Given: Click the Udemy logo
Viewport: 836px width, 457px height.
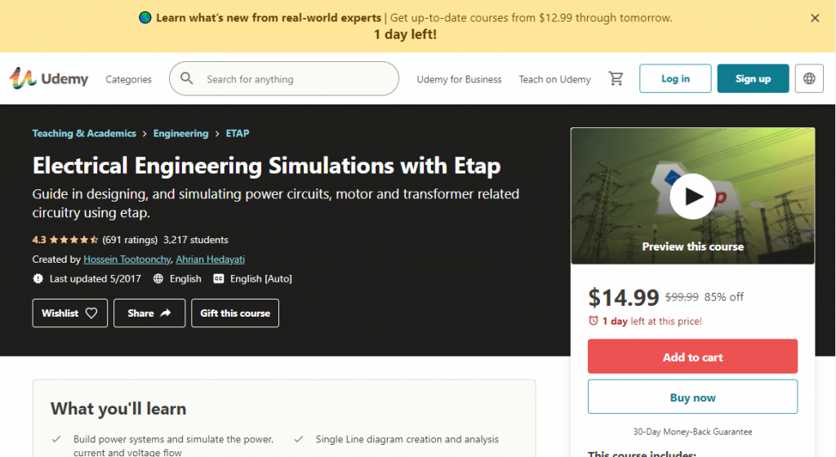Looking at the screenshot, I should click(x=49, y=79).
